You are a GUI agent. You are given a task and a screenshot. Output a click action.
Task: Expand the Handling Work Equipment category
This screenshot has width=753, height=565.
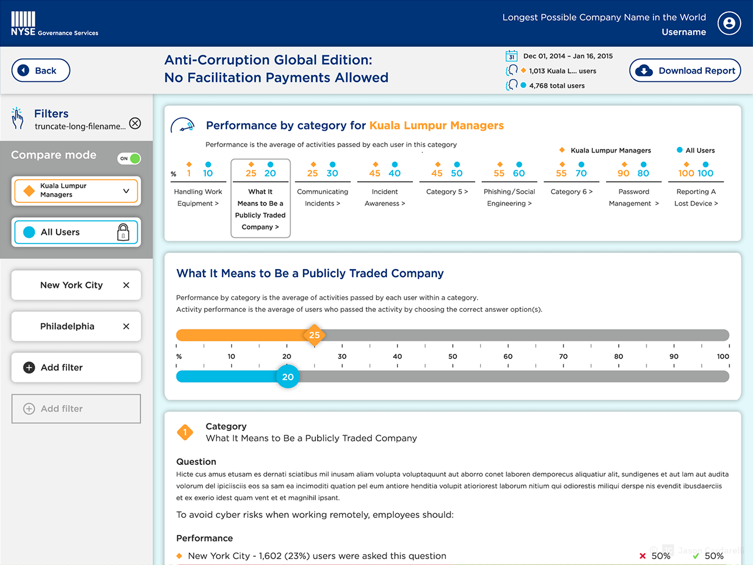(198, 197)
